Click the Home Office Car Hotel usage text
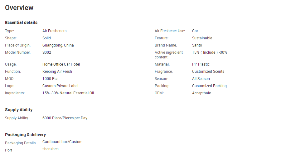The image size is (286, 154). (61, 64)
